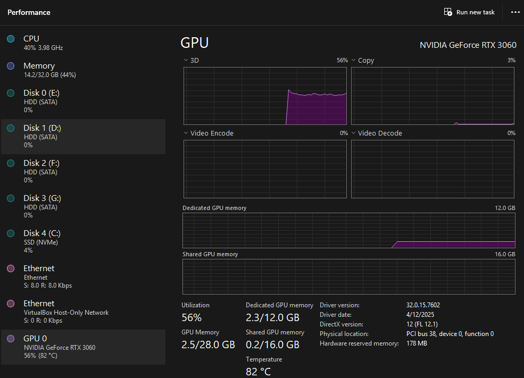Click the 3% Copy usage label
524x378 pixels.
pyautogui.click(x=511, y=61)
